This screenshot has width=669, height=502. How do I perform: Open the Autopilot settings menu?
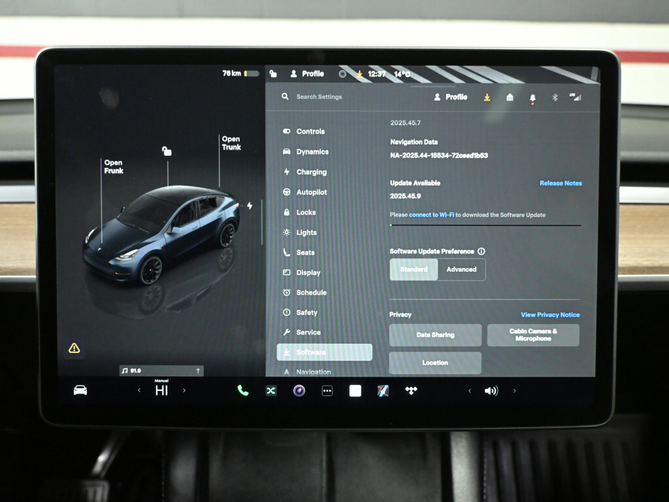point(311,192)
